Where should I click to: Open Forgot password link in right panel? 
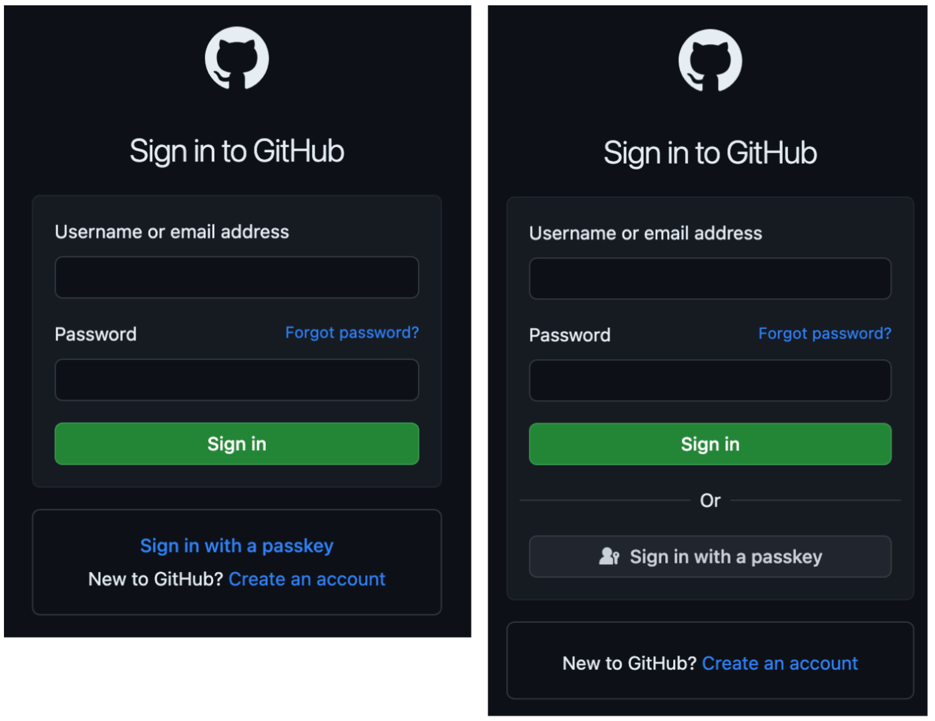(x=825, y=333)
